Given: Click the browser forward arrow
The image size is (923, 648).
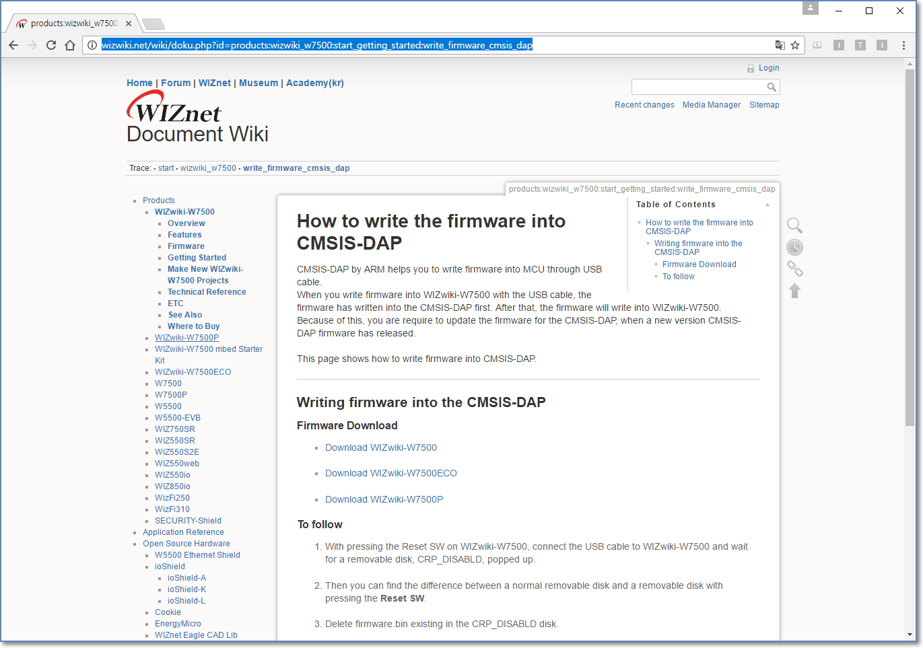Looking at the screenshot, I should pos(32,45).
